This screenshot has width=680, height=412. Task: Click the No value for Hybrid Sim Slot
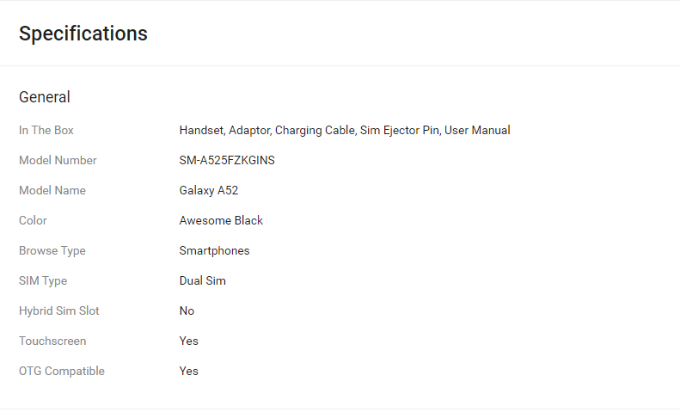[x=187, y=311]
